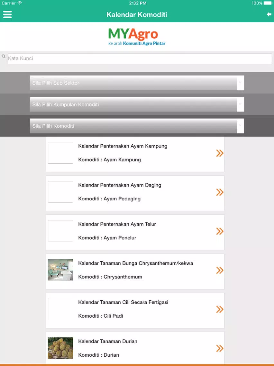This screenshot has height=366, width=274.
Task: Open Ayam Daging calendar via chevron arrows
Action: tap(220, 192)
